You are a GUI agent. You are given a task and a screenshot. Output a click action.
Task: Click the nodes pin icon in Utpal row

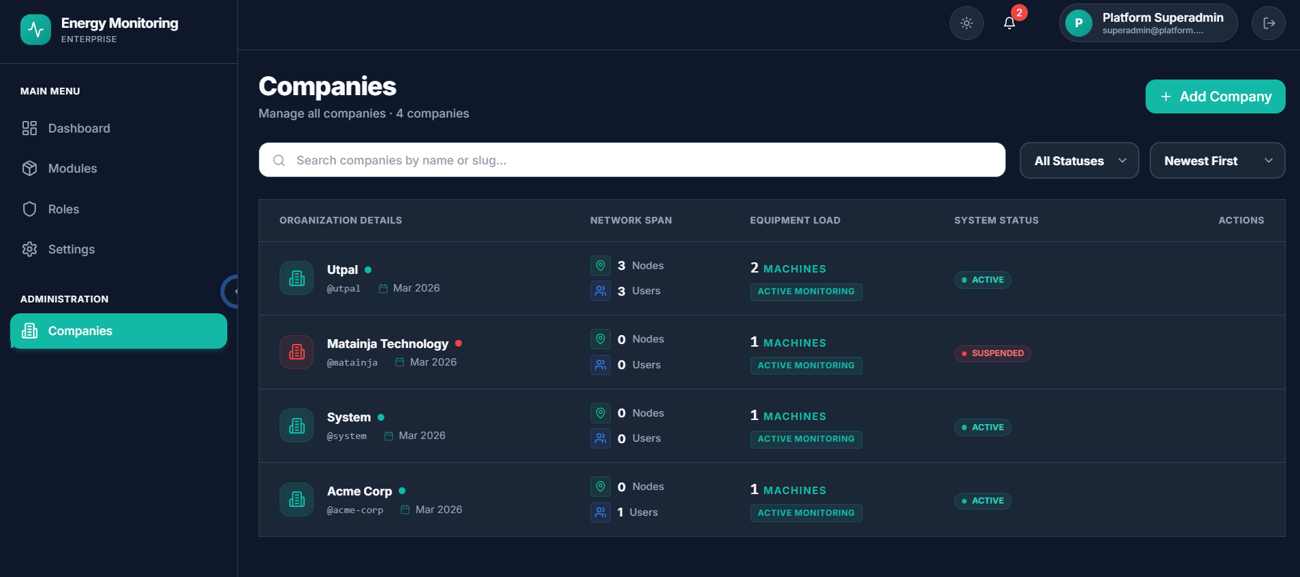pos(601,266)
